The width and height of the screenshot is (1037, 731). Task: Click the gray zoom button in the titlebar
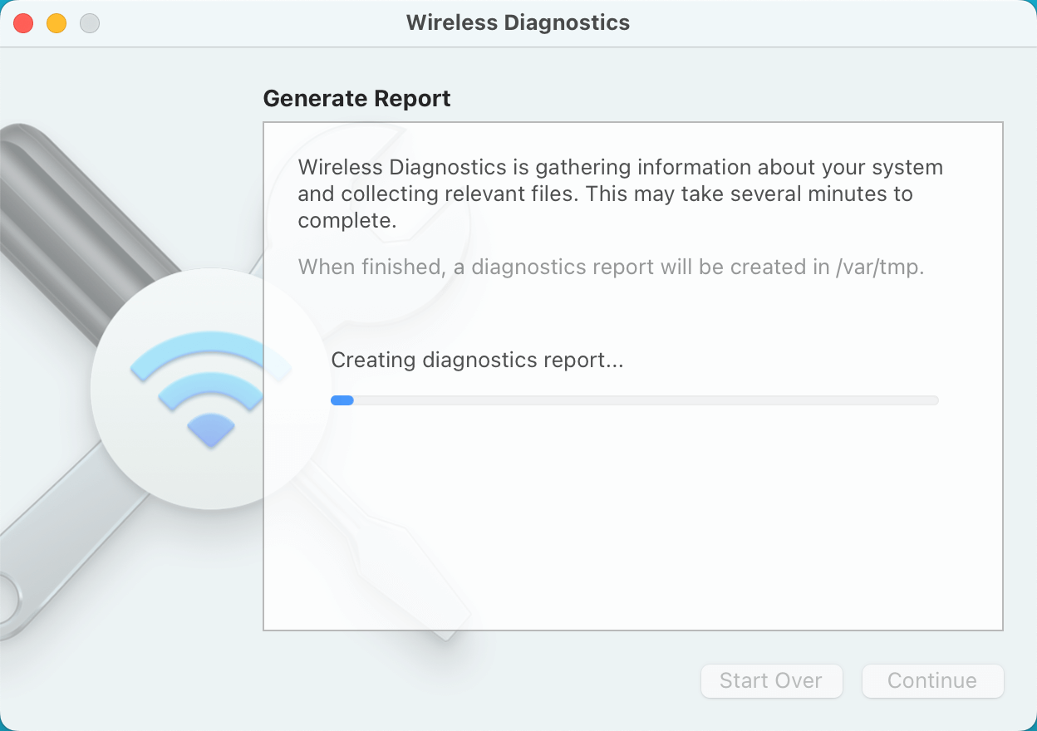pos(89,23)
